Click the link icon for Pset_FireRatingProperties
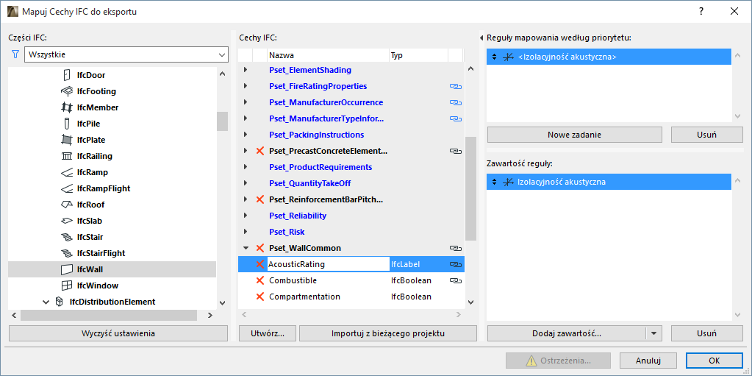This screenshot has height=376, width=752. click(x=455, y=86)
